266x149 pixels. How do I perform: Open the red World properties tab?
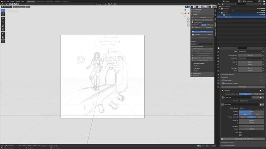click(x=218, y=67)
